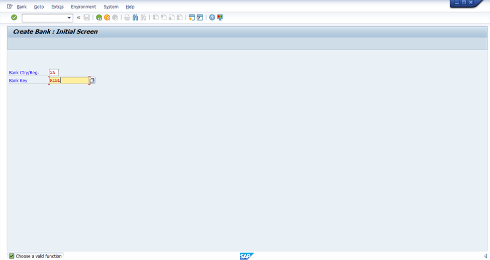
Task: Click the Bank Key field containing RIBL
Action: pos(69,80)
